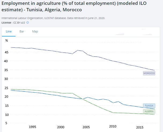
Task: Click the 2005 x-axis label
Action: pyautogui.click(x=86, y=127)
